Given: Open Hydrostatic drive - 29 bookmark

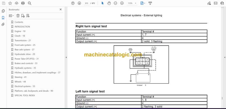Looking at the screenshot, I should click(25, 54).
